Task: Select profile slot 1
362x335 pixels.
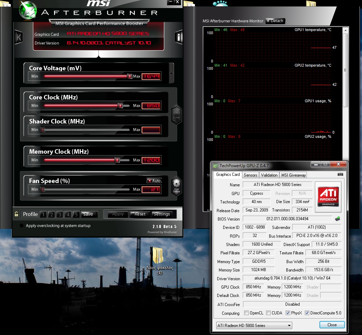Action: pyautogui.click(x=43, y=214)
